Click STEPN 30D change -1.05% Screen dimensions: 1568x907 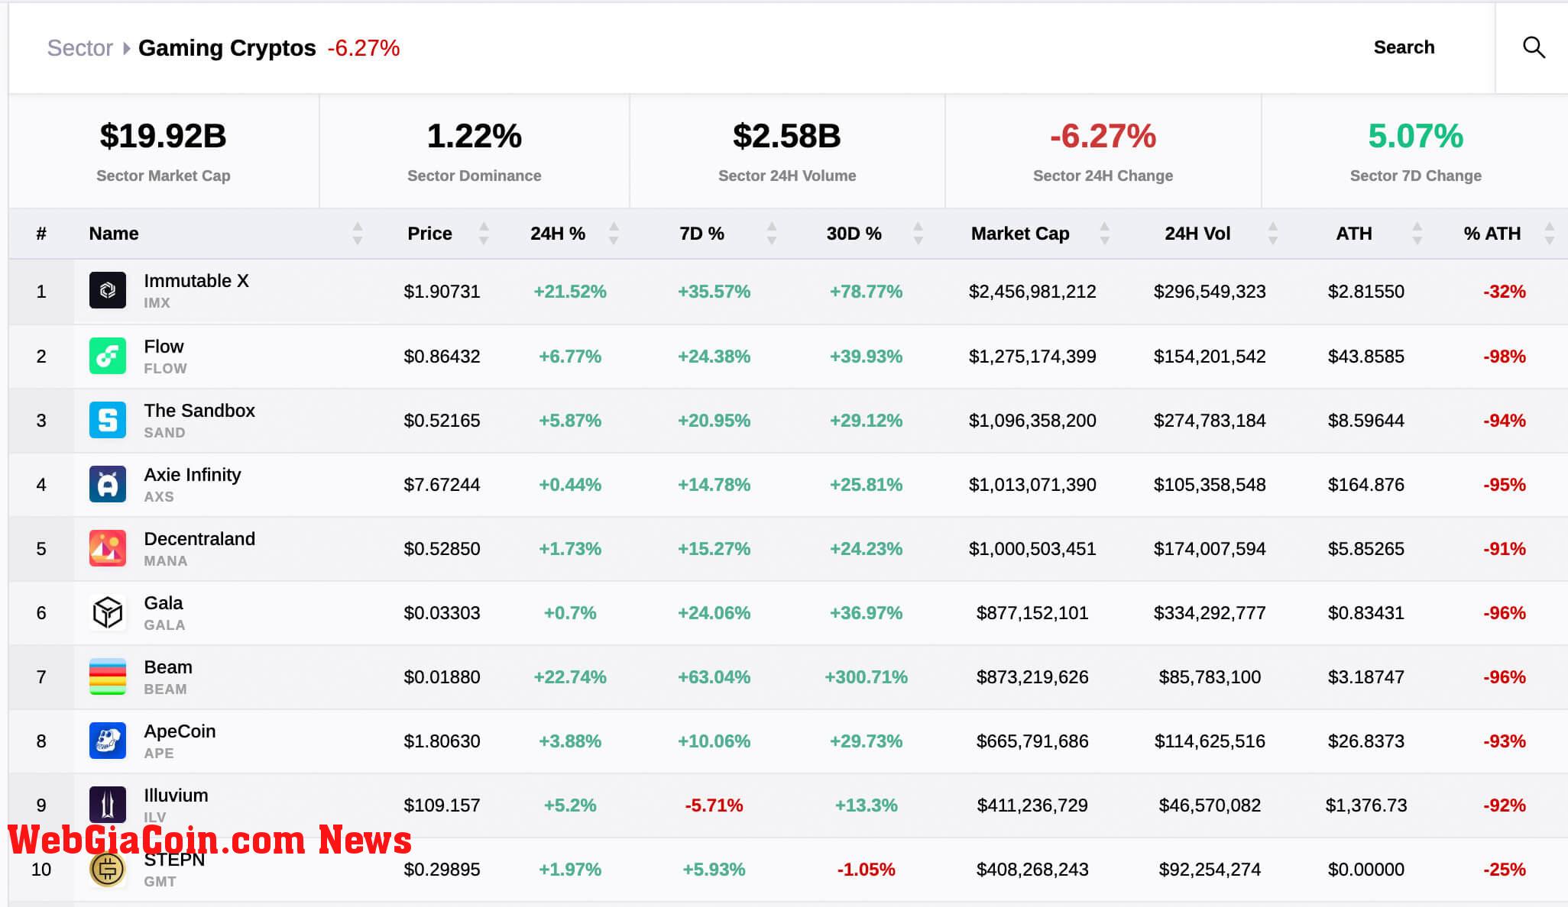pos(866,870)
